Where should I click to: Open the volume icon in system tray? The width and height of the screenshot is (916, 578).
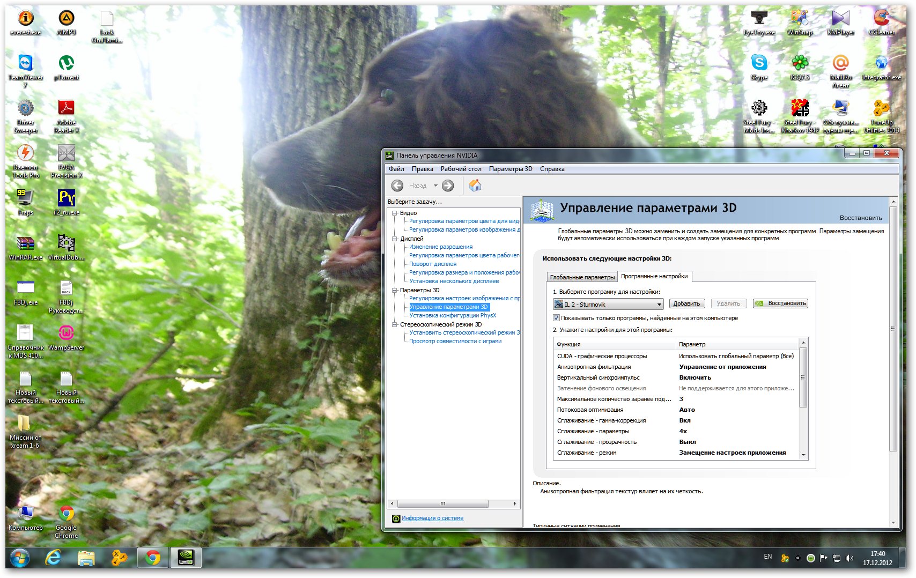[849, 558]
